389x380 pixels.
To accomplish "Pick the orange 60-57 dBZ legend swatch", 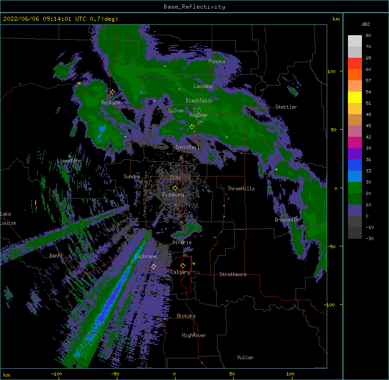I will tap(355, 74).
